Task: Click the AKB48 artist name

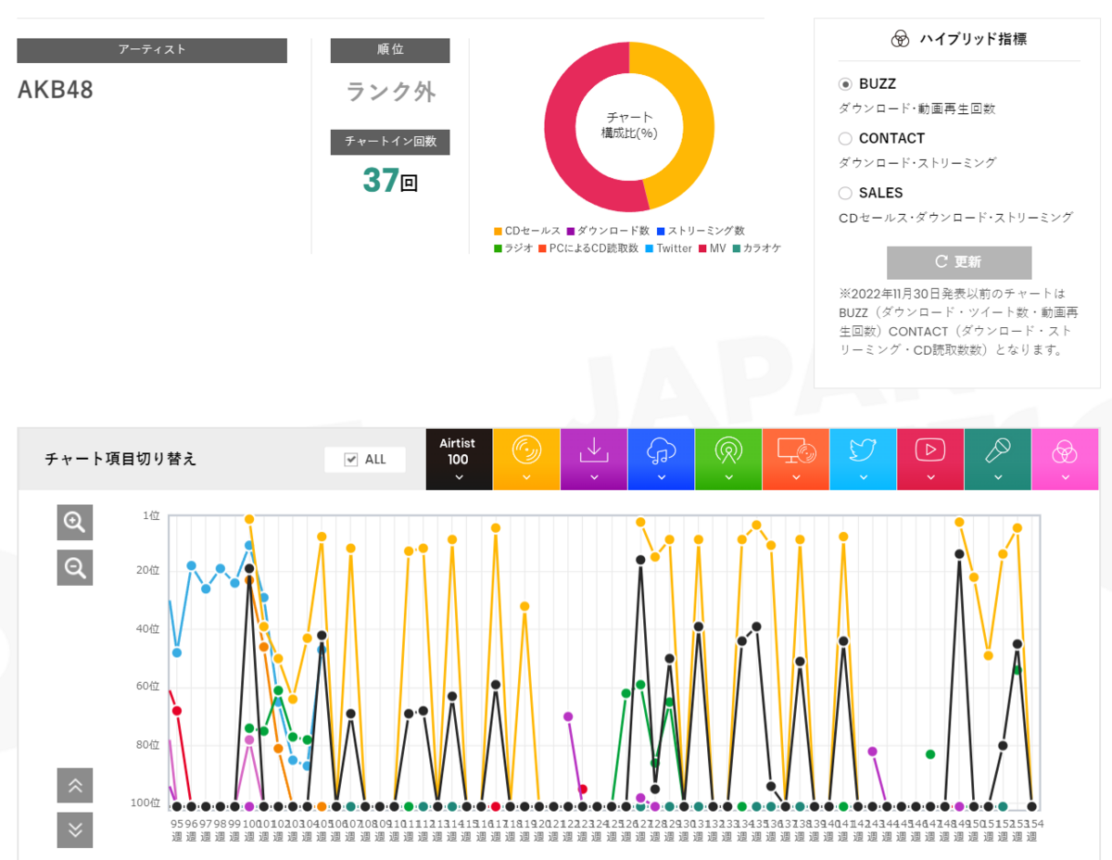Action: coord(56,90)
